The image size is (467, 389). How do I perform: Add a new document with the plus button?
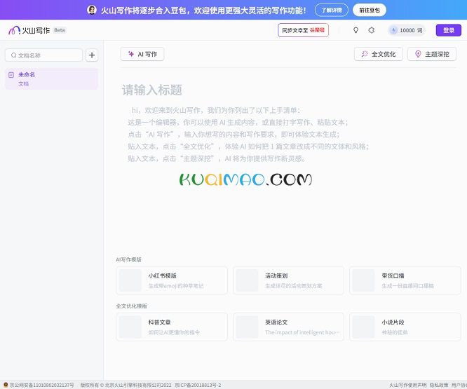(x=92, y=55)
